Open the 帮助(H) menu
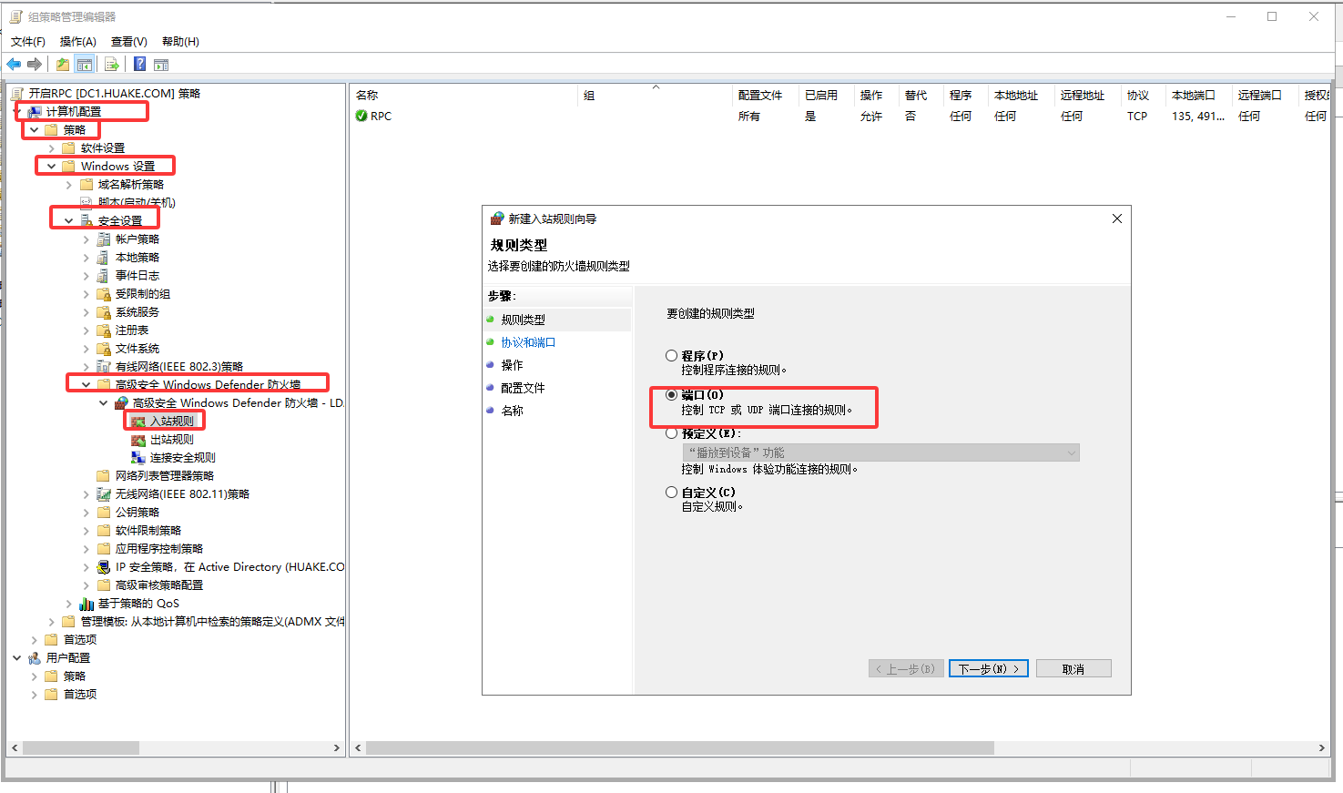The height and width of the screenshot is (793, 1343). (180, 41)
